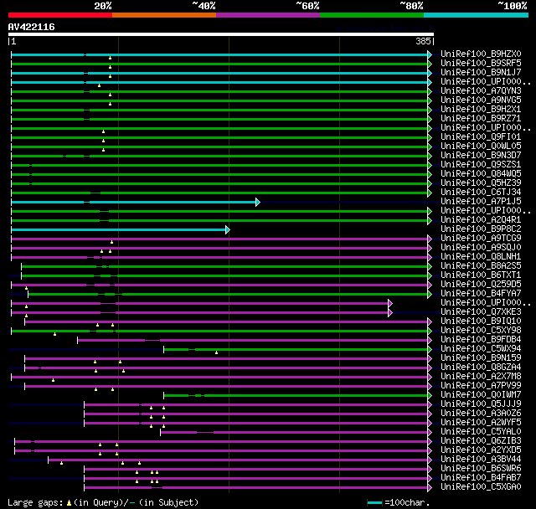Click the UniRef100_B4FYA7 label
This screenshot has width=536, height=509.
click(x=481, y=294)
